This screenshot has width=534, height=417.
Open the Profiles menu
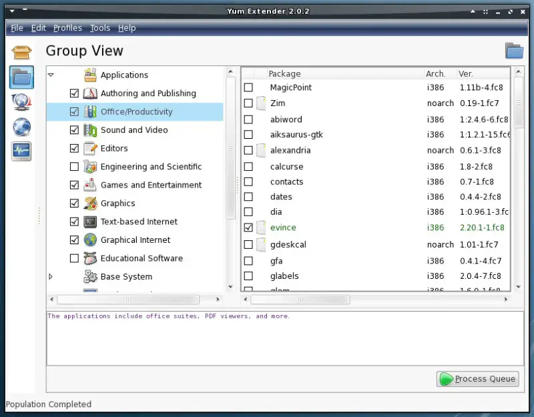[67, 28]
